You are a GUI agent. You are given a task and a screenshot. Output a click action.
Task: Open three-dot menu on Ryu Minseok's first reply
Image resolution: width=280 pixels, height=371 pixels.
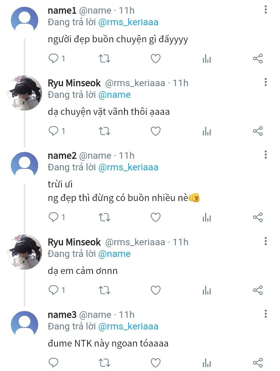265,82
